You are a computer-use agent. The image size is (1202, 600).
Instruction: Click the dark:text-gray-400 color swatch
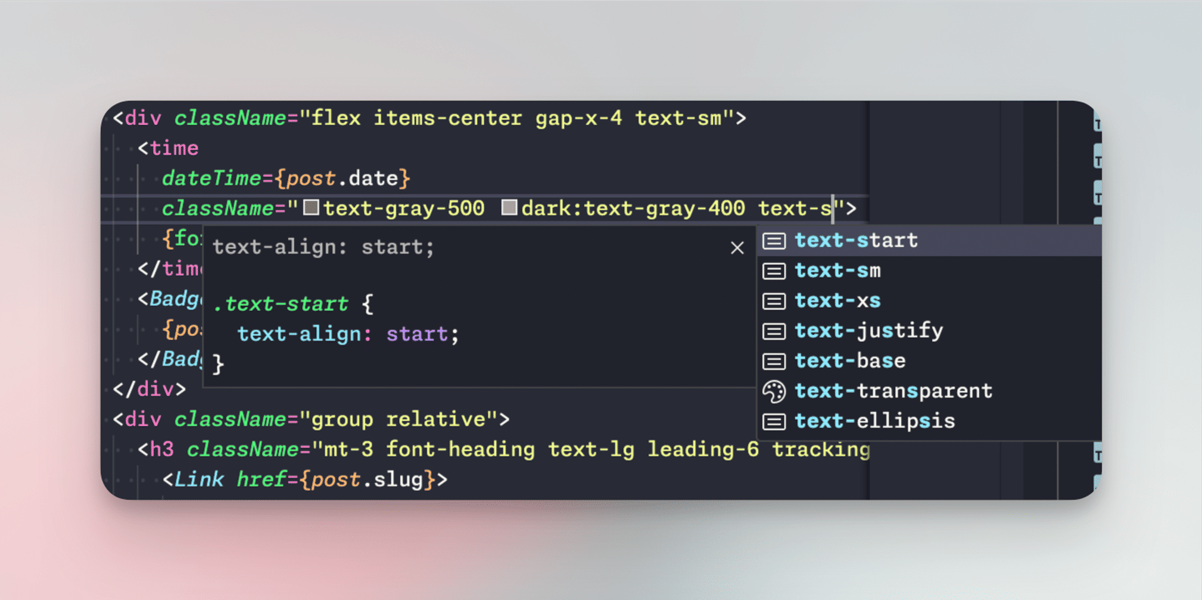pos(509,208)
